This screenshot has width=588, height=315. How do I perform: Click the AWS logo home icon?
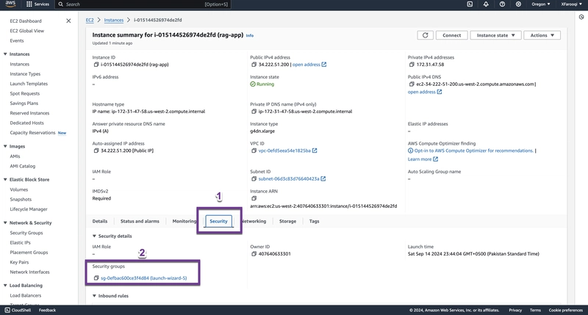(10, 4)
